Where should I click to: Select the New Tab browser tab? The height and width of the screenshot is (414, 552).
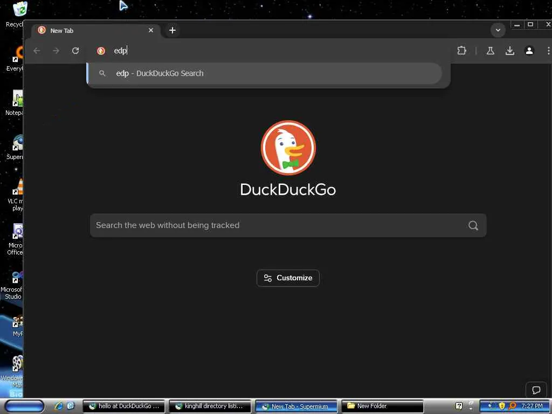click(x=95, y=30)
